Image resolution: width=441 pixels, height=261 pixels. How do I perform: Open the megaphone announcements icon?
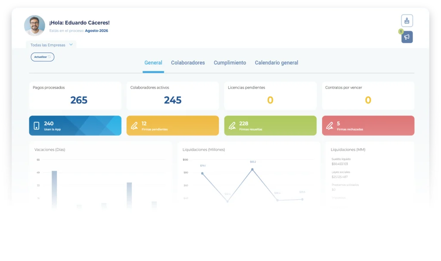pyautogui.click(x=407, y=37)
